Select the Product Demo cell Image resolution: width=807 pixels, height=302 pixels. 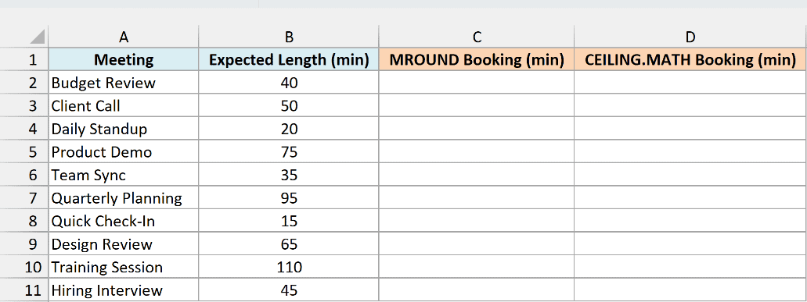coord(124,151)
